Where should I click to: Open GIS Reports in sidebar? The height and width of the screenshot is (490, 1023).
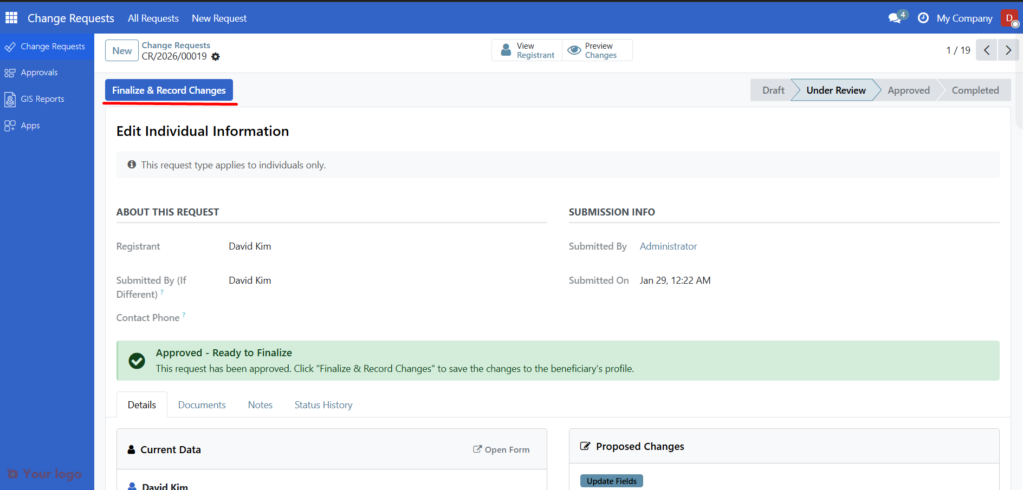click(42, 99)
